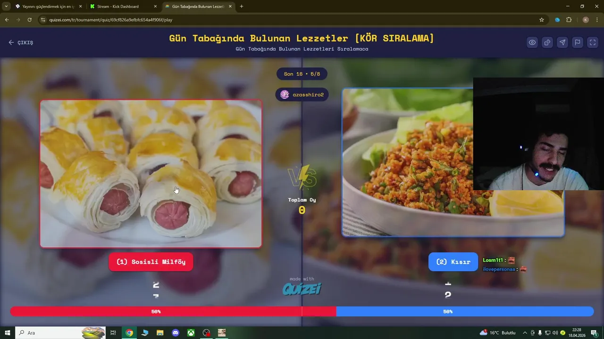This screenshot has height=339, width=604.
Task: Open the K profile avatar
Action: (x=586, y=20)
